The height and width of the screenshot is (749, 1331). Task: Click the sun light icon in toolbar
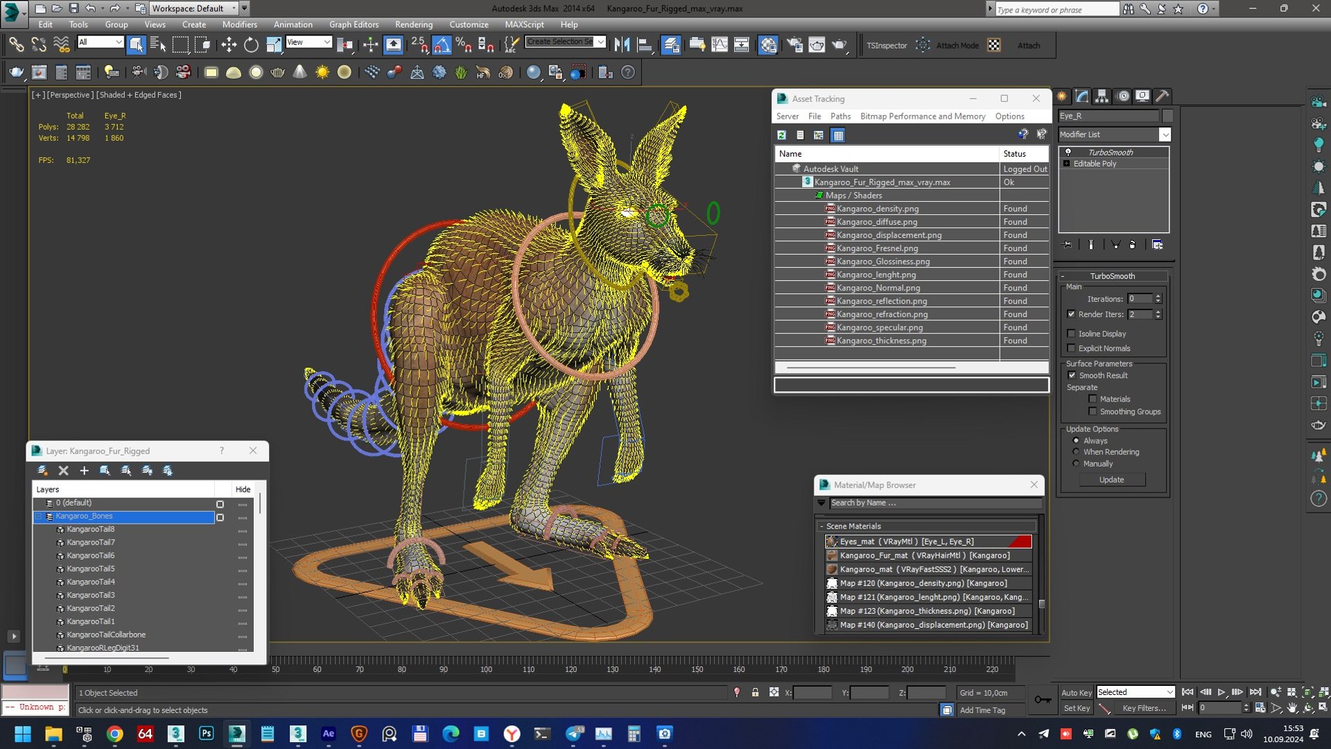pyautogui.click(x=322, y=72)
